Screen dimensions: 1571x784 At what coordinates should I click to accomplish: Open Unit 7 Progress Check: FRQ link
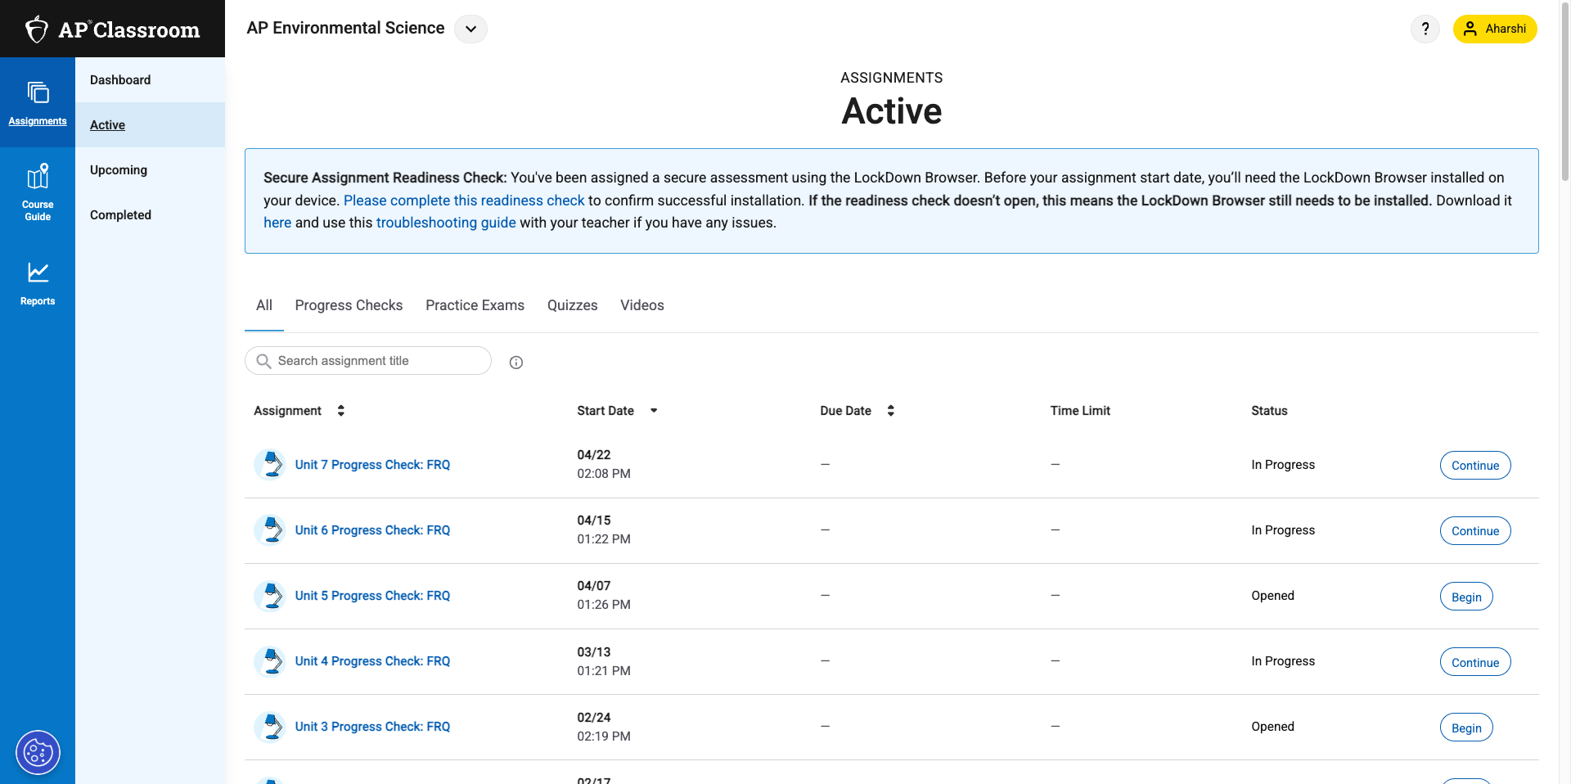372,465
